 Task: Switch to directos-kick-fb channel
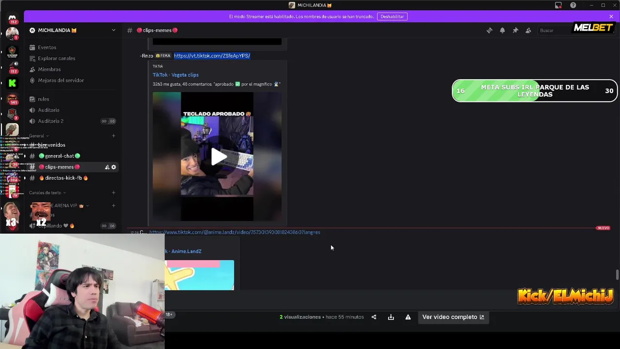pyautogui.click(x=63, y=178)
